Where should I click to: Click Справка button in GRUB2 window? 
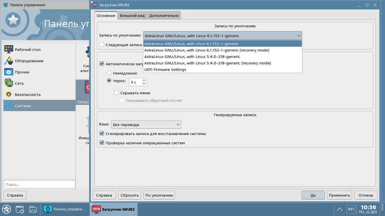click(x=104, y=195)
